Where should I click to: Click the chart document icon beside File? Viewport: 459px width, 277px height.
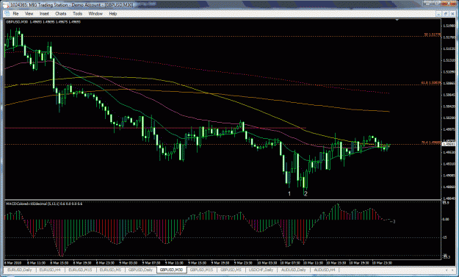7,13
